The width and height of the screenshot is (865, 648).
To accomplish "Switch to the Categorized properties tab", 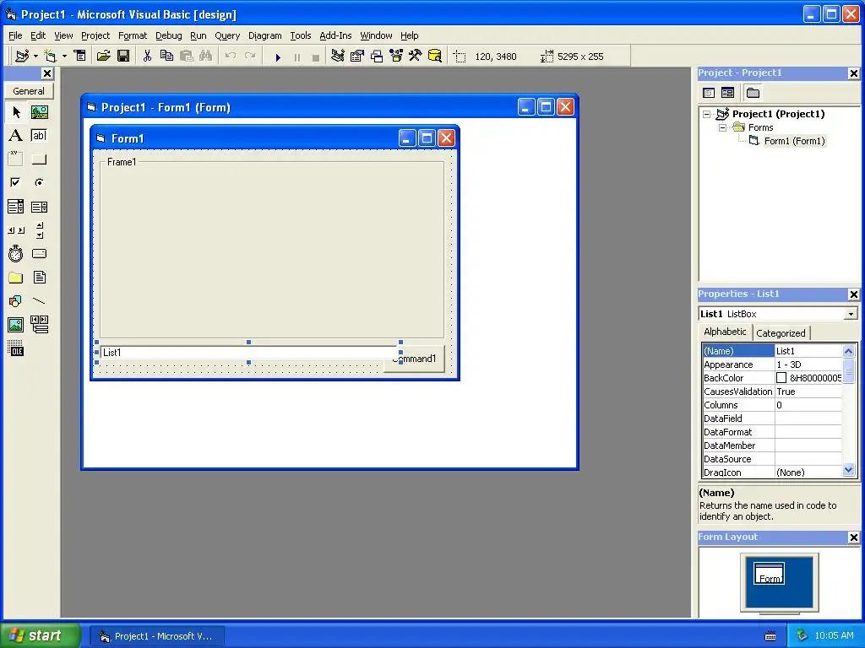I will 781,332.
